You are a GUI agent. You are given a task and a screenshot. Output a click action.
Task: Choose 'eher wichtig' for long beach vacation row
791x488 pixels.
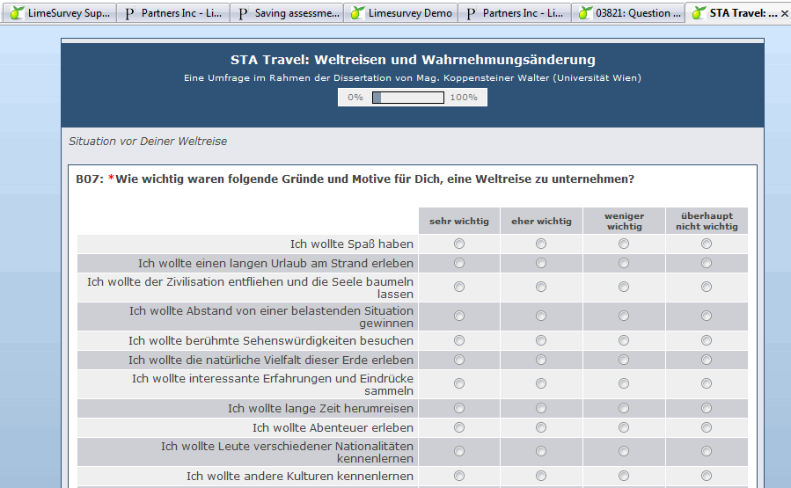[x=541, y=263]
